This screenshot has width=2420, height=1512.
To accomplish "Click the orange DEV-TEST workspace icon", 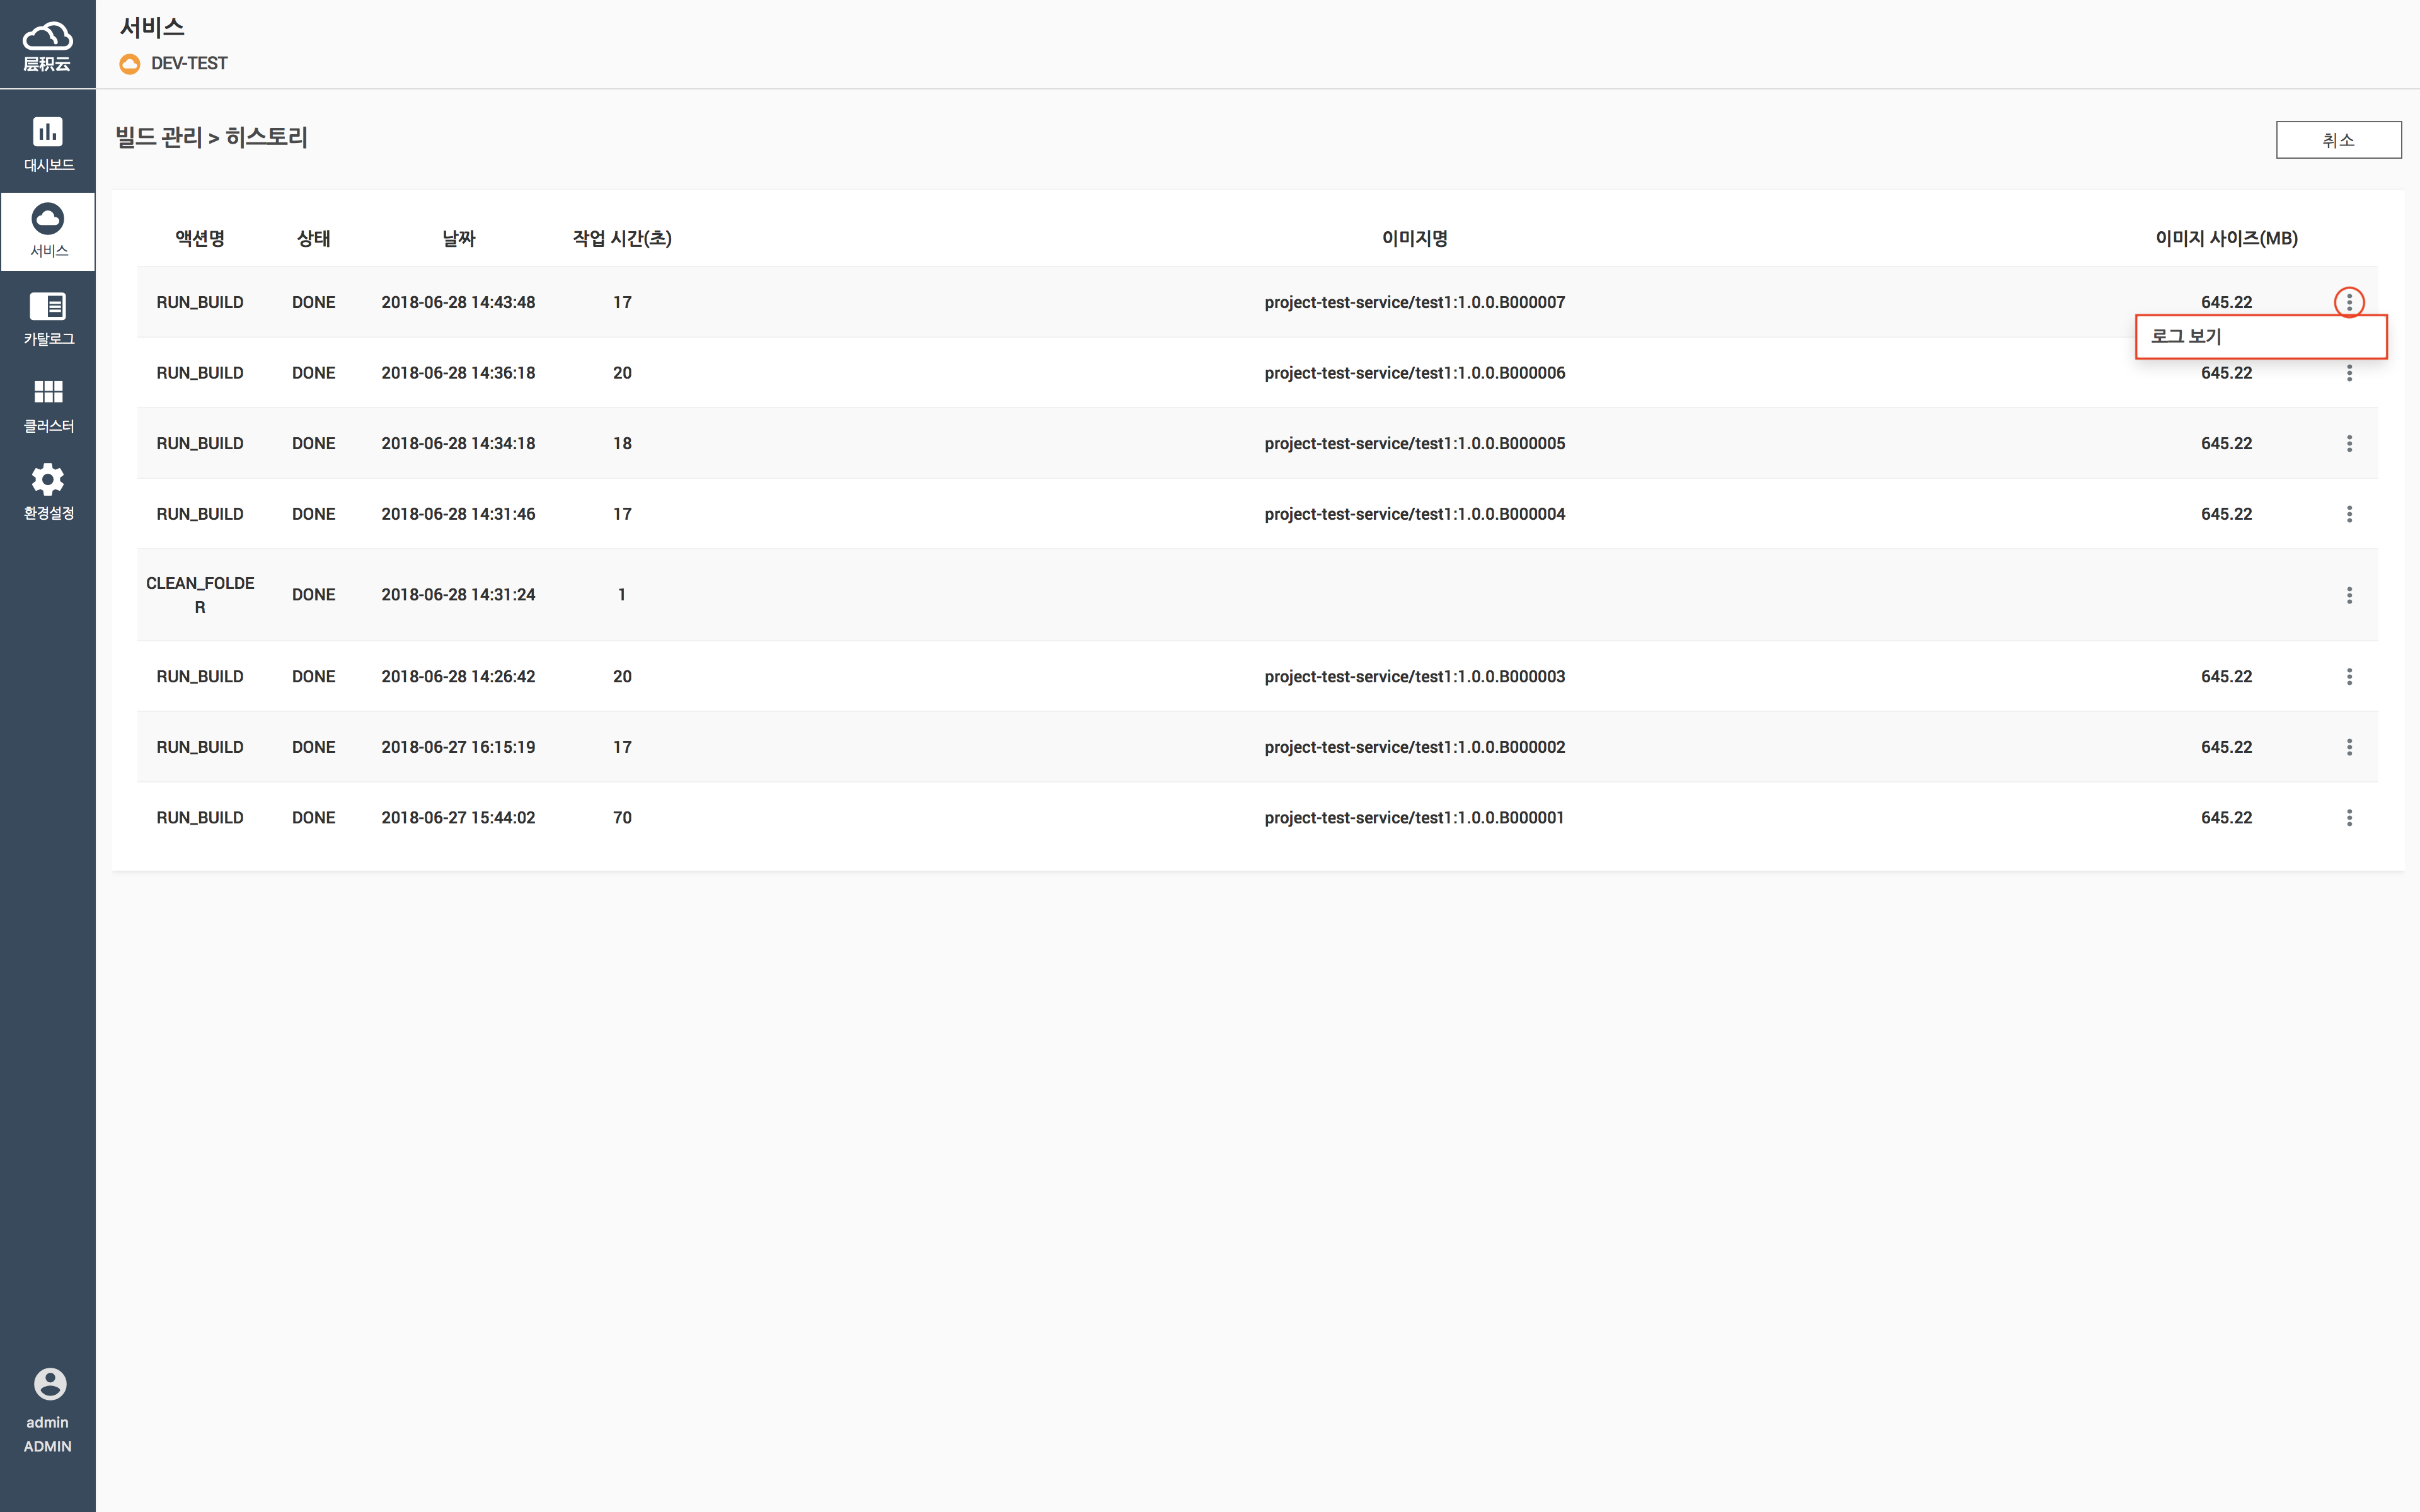I will coord(130,64).
